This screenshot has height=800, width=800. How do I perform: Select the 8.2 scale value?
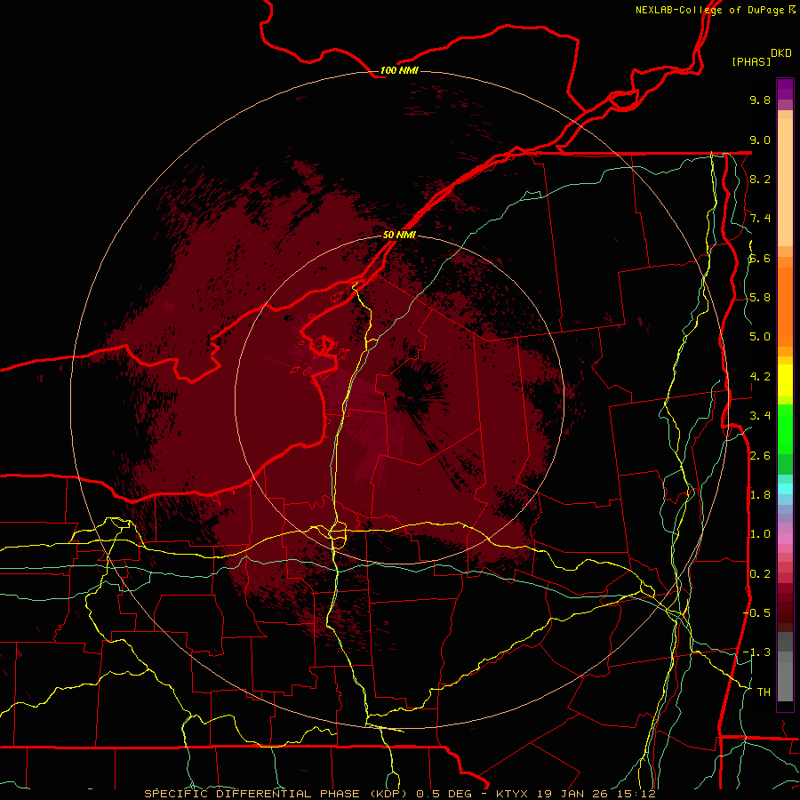[760, 179]
